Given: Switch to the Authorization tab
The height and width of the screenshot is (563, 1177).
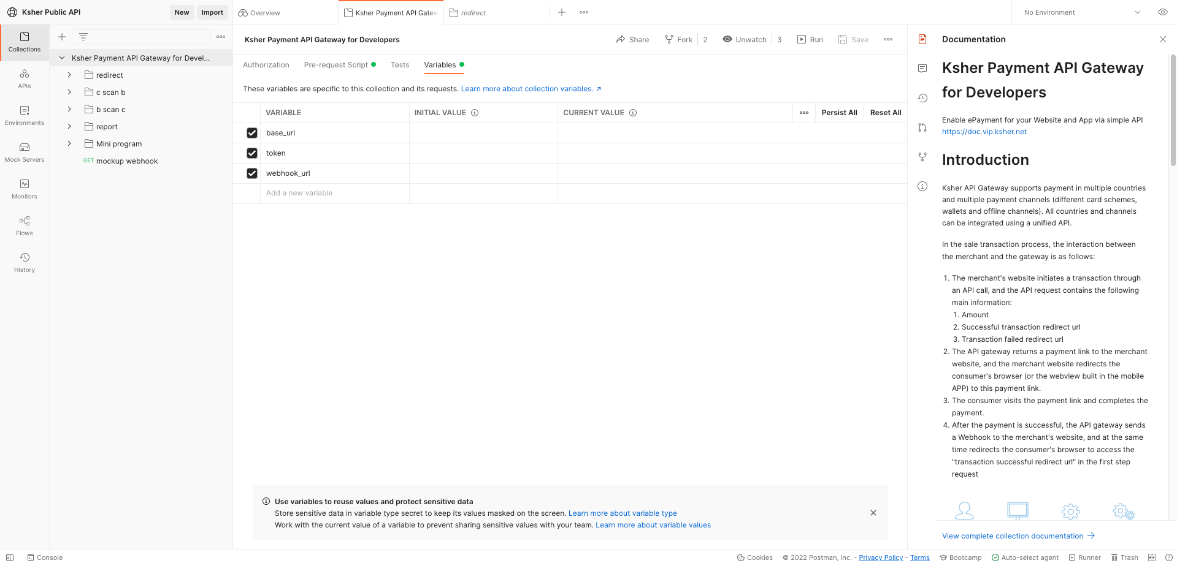Looking at the screenshot, I should point(266,65).
